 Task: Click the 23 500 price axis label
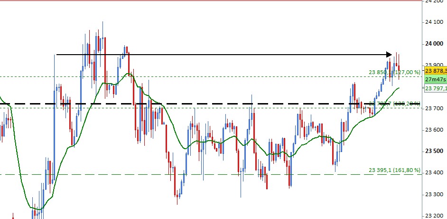(x=434, y=151)
